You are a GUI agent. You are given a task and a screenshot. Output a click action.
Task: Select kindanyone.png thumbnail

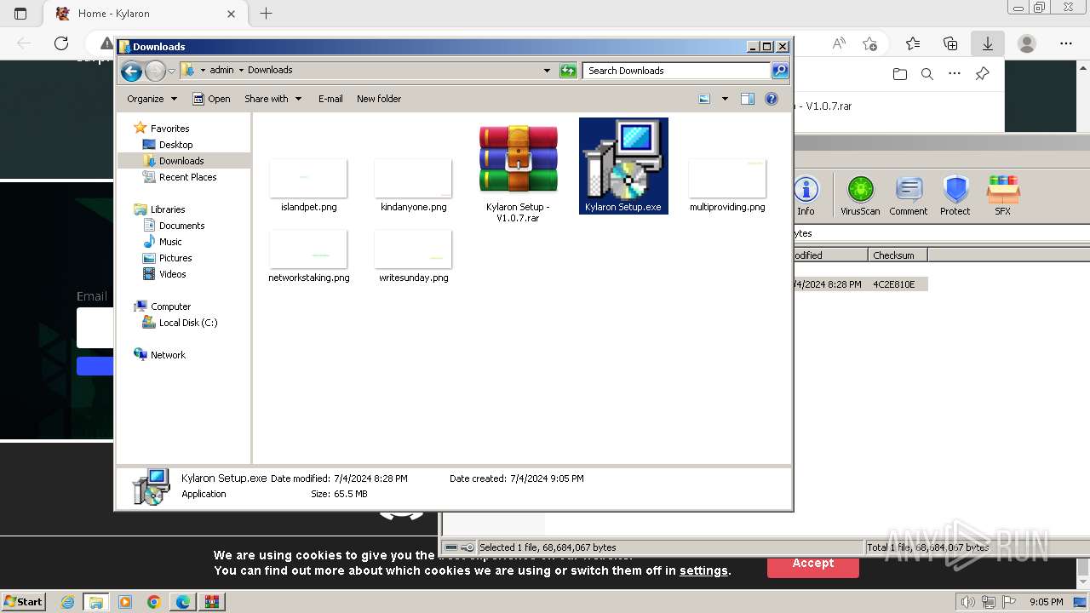(413, 178)
